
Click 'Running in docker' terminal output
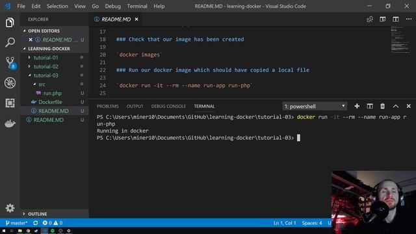[123, 131]
